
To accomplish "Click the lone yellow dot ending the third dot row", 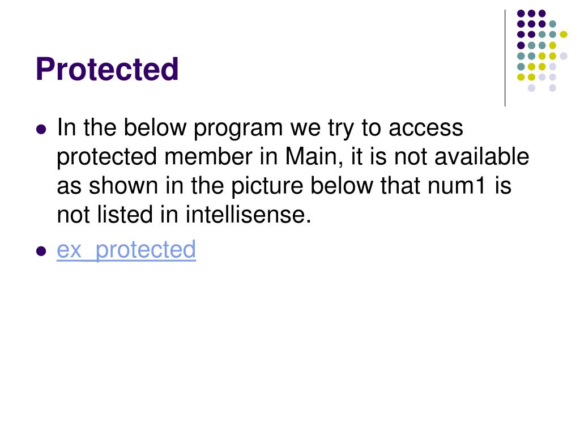I will [x=564, y=35].
